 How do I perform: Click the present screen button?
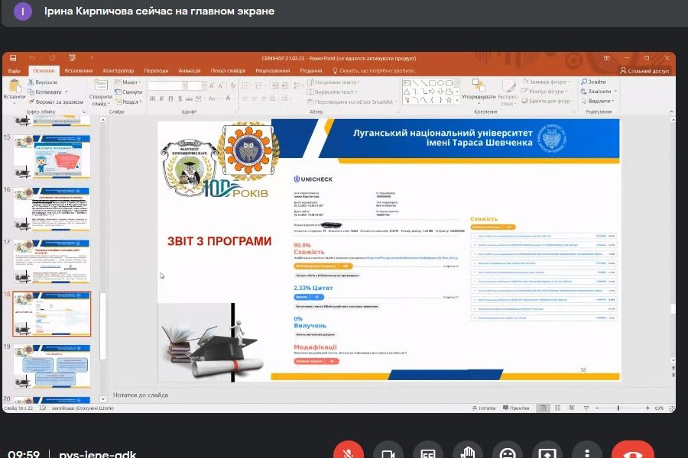(547, 451)
